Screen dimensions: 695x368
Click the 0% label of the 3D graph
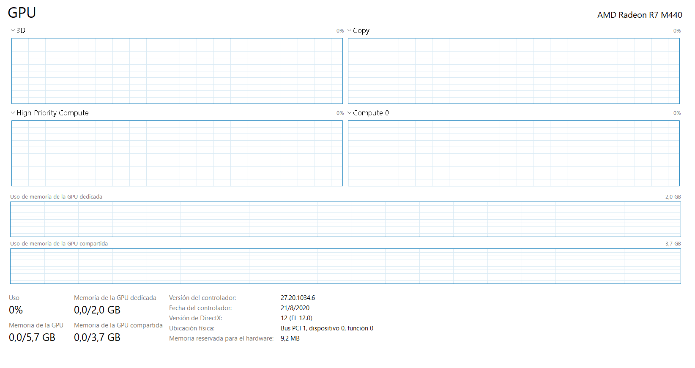(340, 31)
